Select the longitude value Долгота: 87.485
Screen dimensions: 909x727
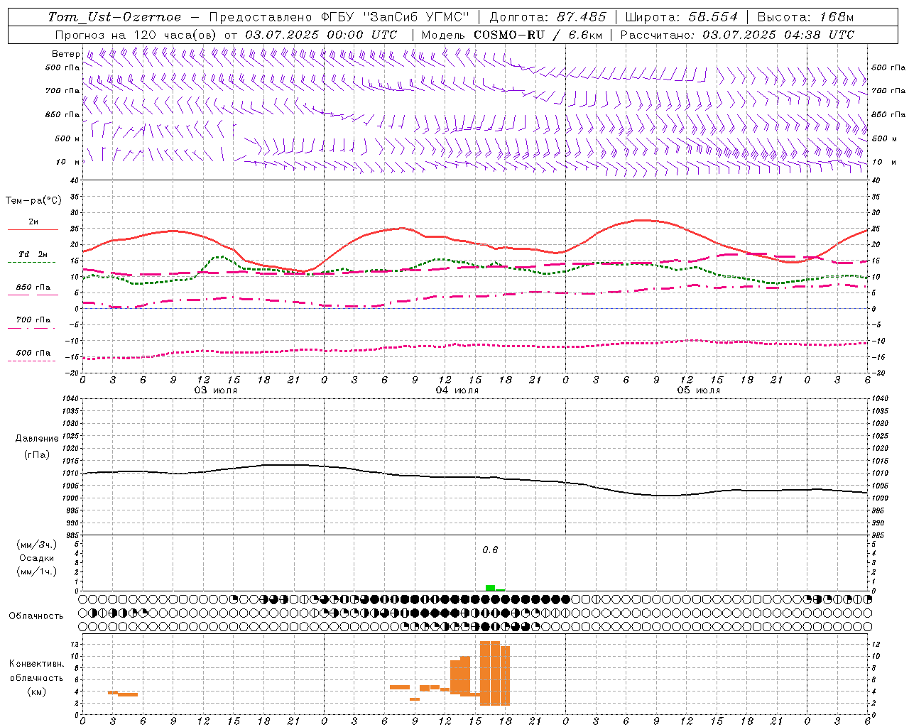[x=548, y=17]
